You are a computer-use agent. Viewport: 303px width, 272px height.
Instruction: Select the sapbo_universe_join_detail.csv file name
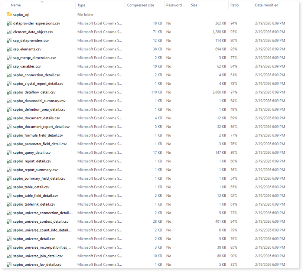(38, 256)
